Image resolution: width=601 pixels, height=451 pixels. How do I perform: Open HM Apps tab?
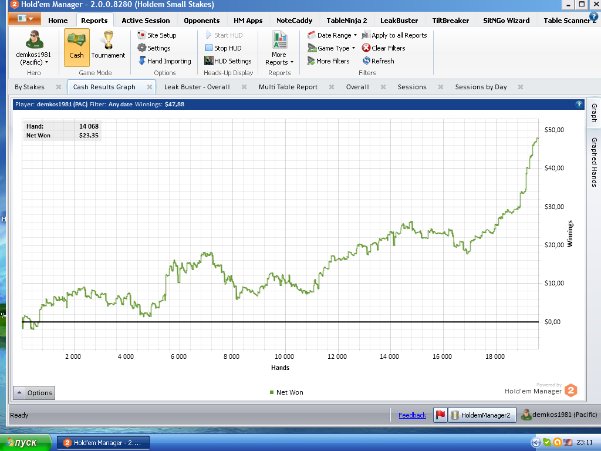click(x=248, y=21)
